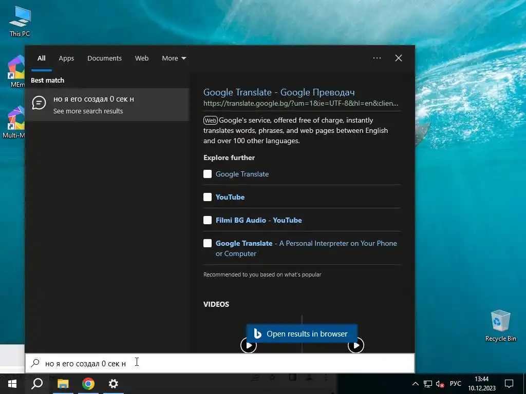Click the icon beside the YouTube link
This screenshot has height=394, width=526.
(x=208, y=197)
